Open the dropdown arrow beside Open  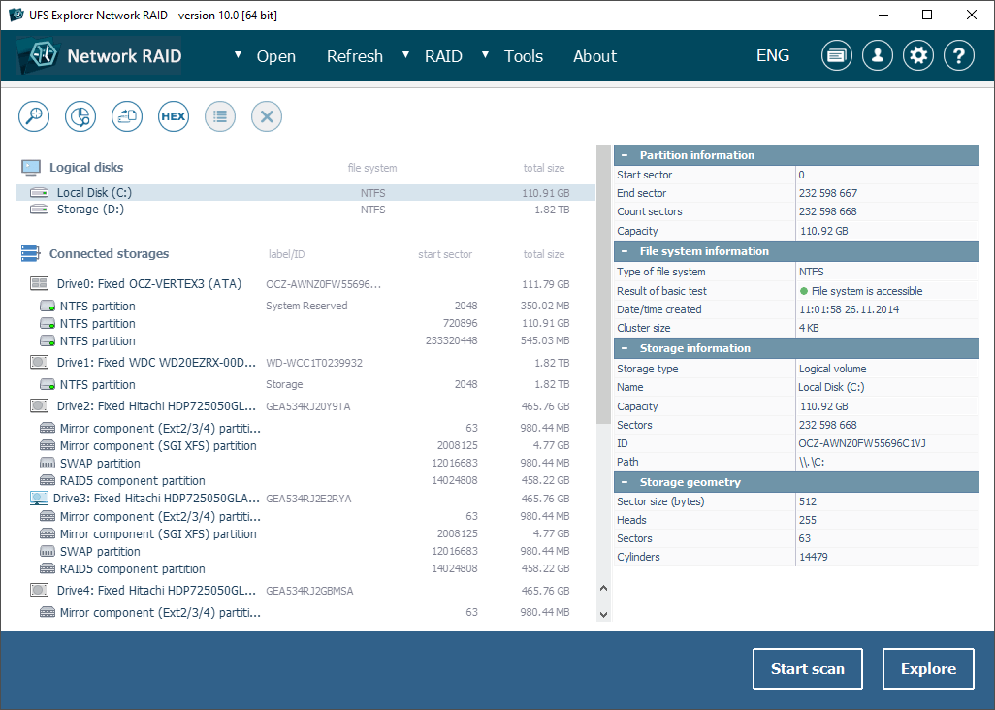238,55
